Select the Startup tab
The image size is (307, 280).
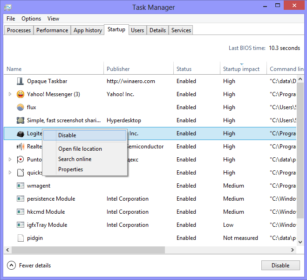[116, 29]
